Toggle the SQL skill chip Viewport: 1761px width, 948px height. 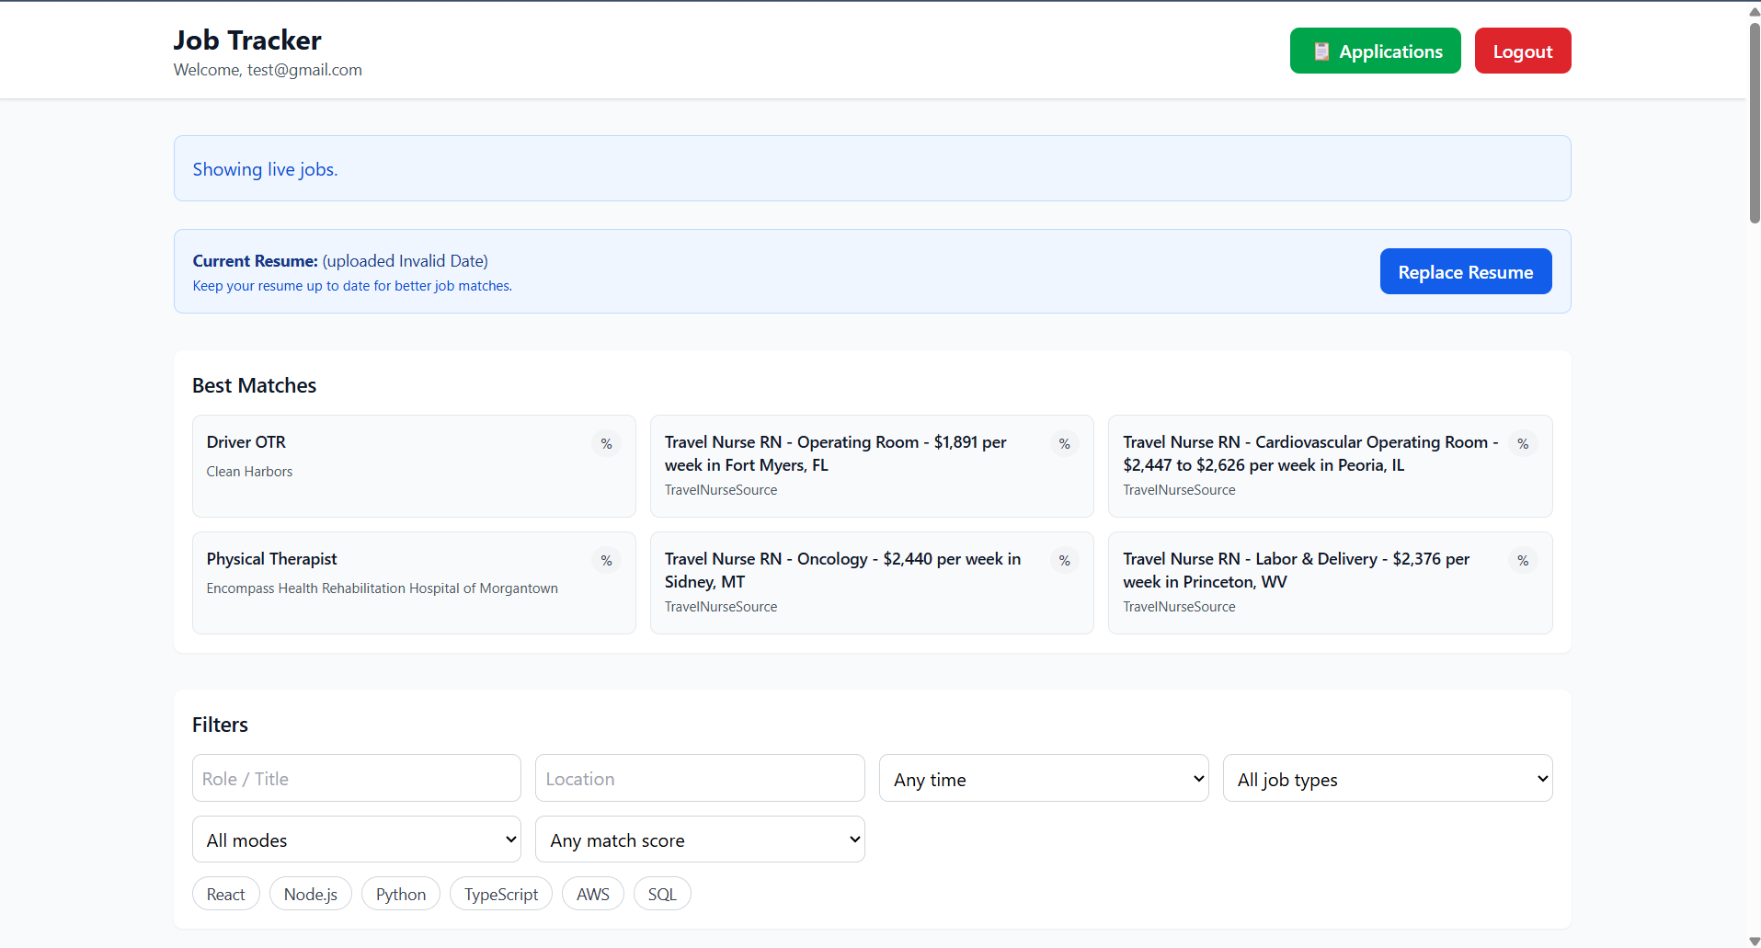pyautogui.click(x=662, y=894)
